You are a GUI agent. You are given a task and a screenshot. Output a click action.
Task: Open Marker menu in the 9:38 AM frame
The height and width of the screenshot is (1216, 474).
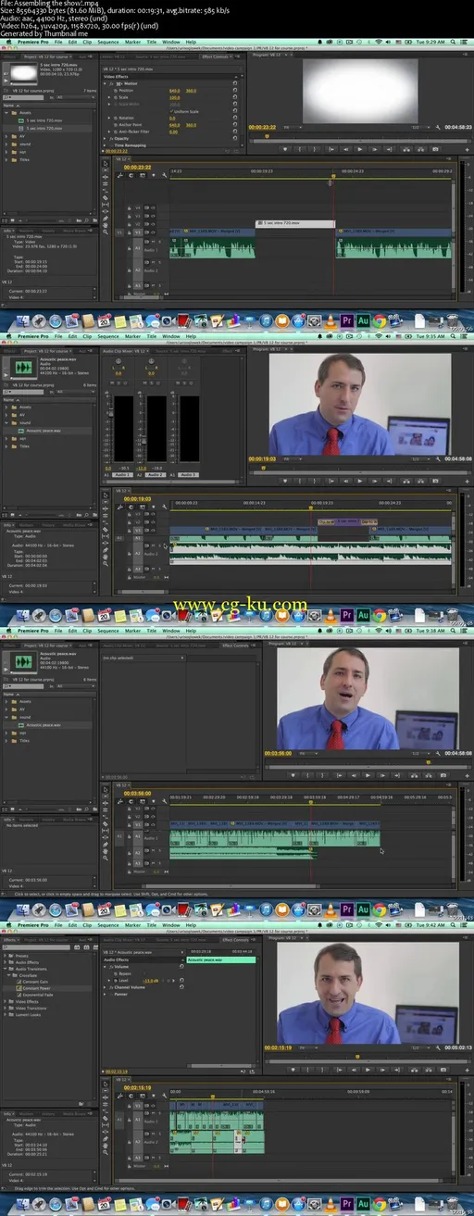[133, 631]
